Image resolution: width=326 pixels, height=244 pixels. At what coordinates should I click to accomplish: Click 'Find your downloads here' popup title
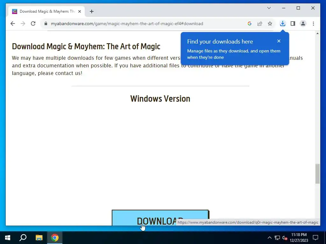[220, 42]
